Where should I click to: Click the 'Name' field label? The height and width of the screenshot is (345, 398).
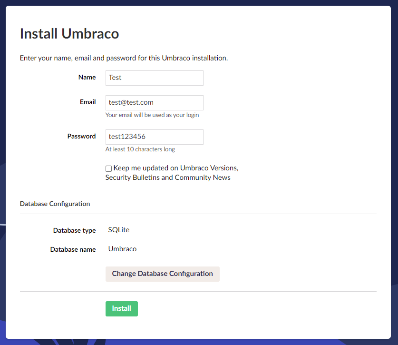87,77
